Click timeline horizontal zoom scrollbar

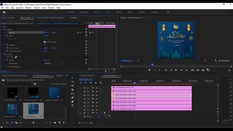85,123
